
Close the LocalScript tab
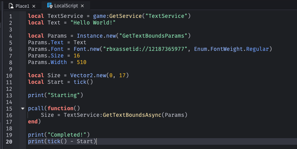[x=82, y=6]
